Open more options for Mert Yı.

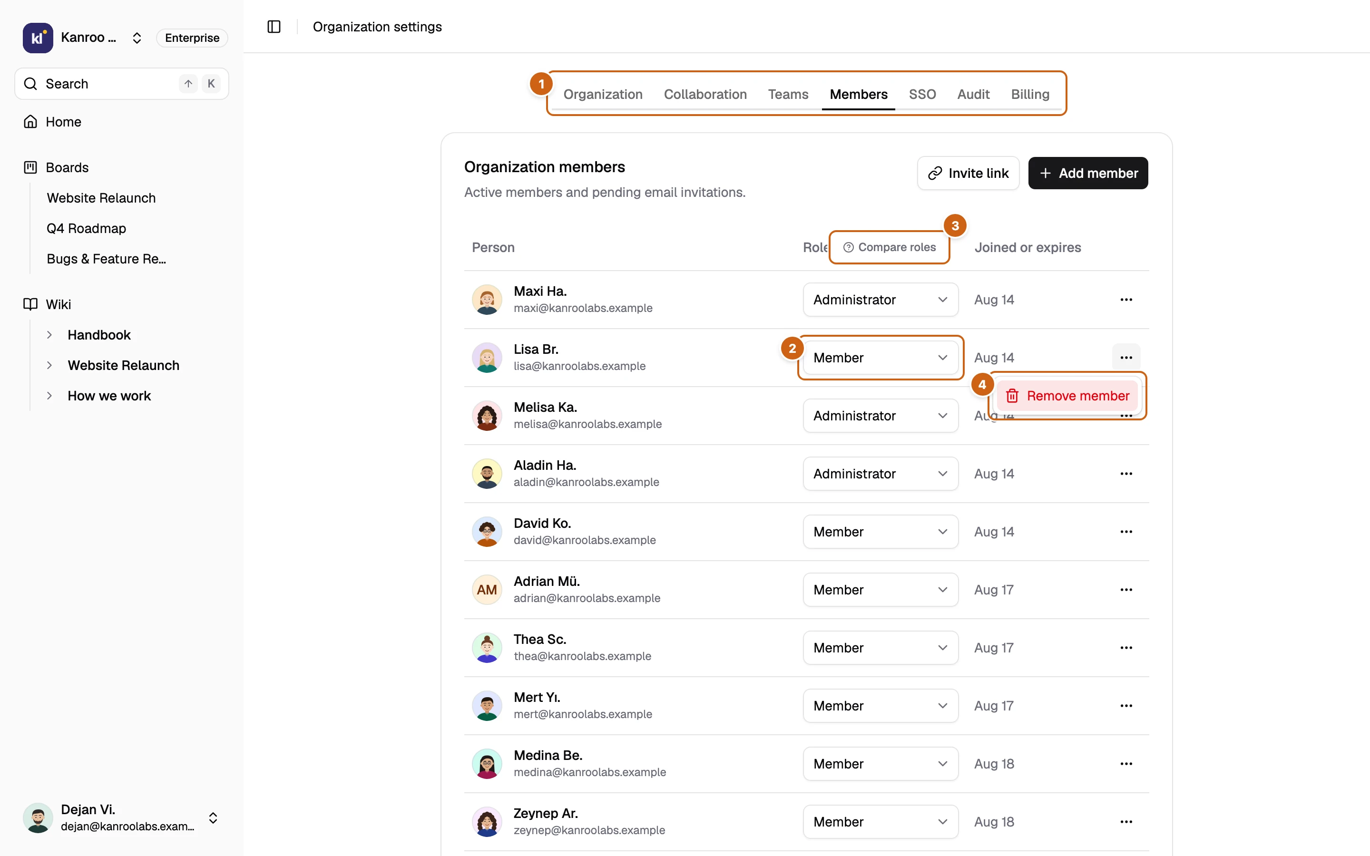coord(1126,706)
